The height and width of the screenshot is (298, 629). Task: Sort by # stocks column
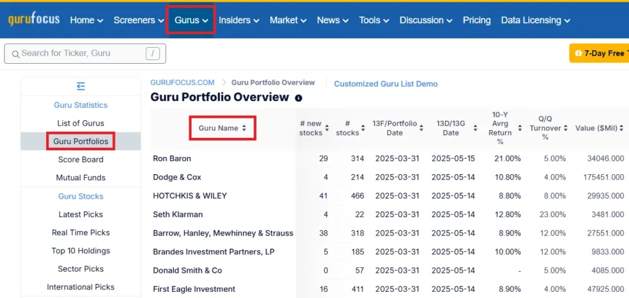(362, 128)
